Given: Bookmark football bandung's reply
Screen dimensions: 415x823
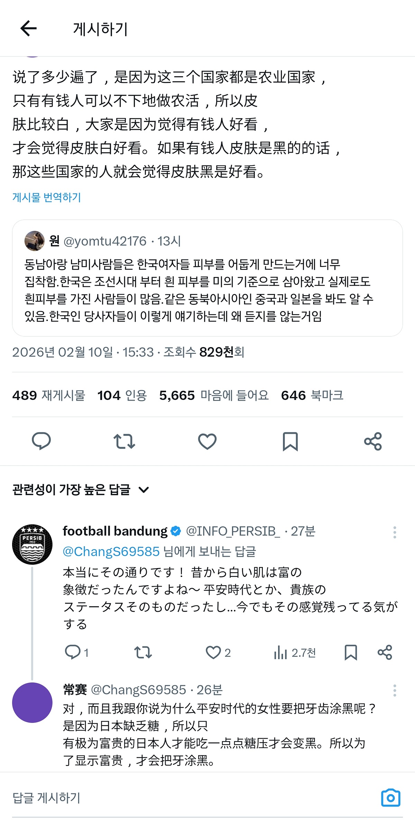Looking at the screenshot, I should (x=351, y=652).
